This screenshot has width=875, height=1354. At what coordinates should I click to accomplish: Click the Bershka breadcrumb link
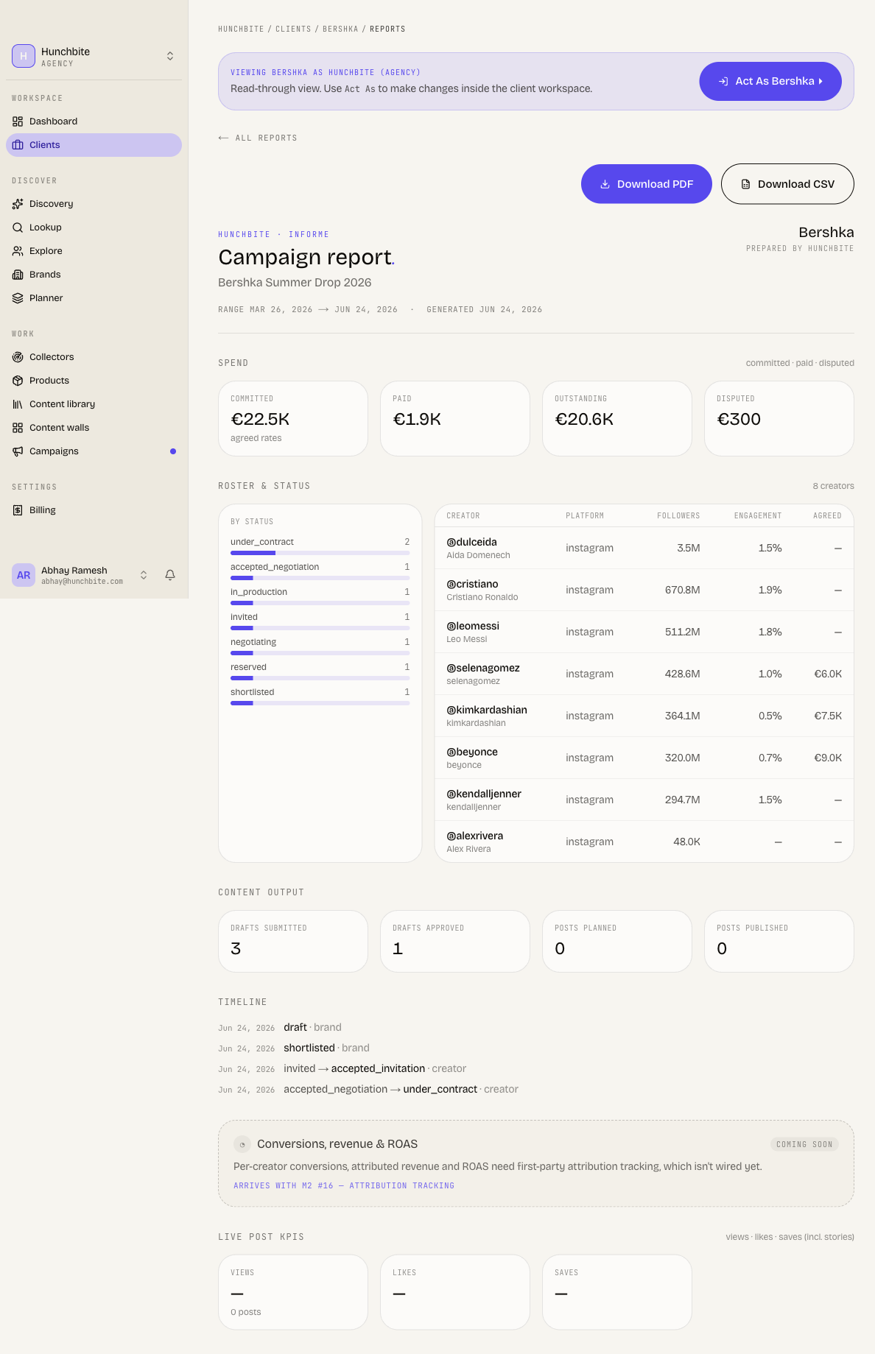coord(340,29)
